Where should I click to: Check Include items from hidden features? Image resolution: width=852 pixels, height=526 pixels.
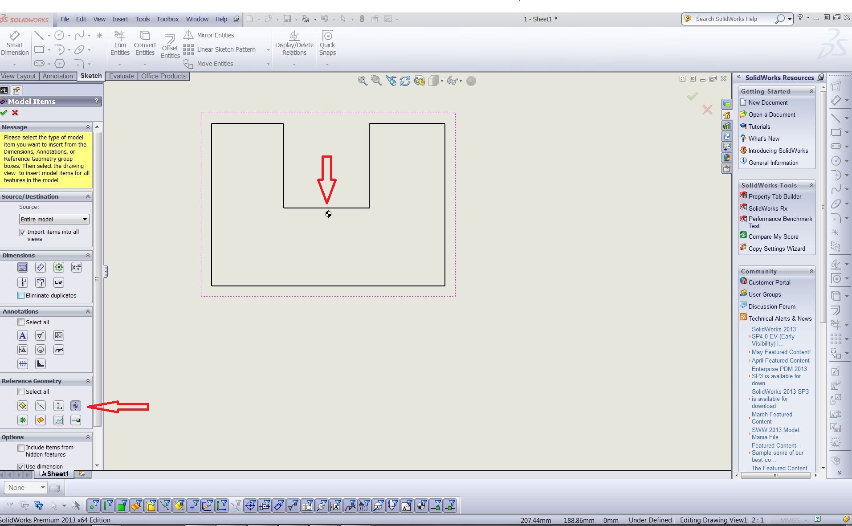21,448
